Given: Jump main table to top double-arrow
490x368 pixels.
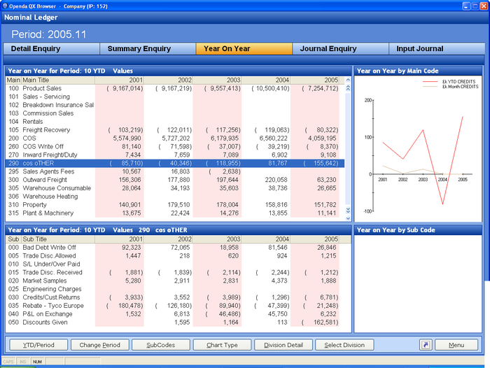Looking at the screenshot, I should pyautogui.click(x=348, y=88).
